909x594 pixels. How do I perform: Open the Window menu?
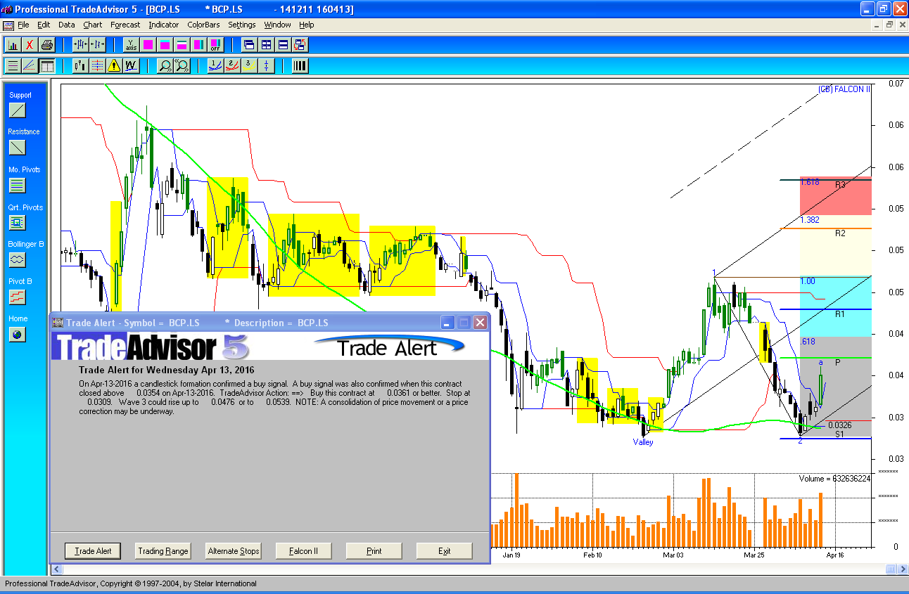(278, 25)
